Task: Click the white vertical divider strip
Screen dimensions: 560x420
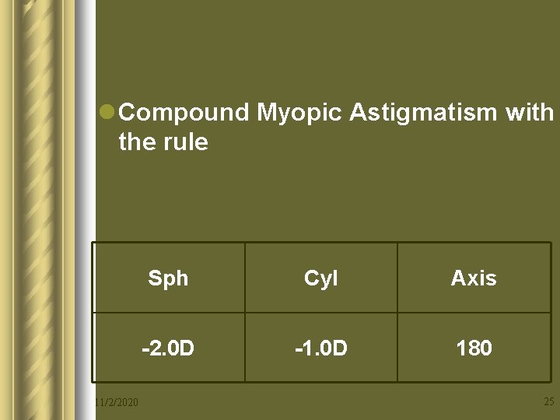Action: 86,210
